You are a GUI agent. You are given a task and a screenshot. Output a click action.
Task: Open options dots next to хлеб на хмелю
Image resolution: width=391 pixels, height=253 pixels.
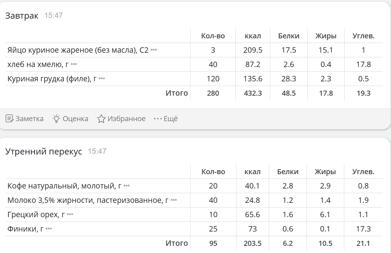coord(74,64)
